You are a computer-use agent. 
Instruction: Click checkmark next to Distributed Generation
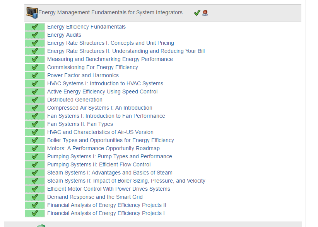coord(35,100)
